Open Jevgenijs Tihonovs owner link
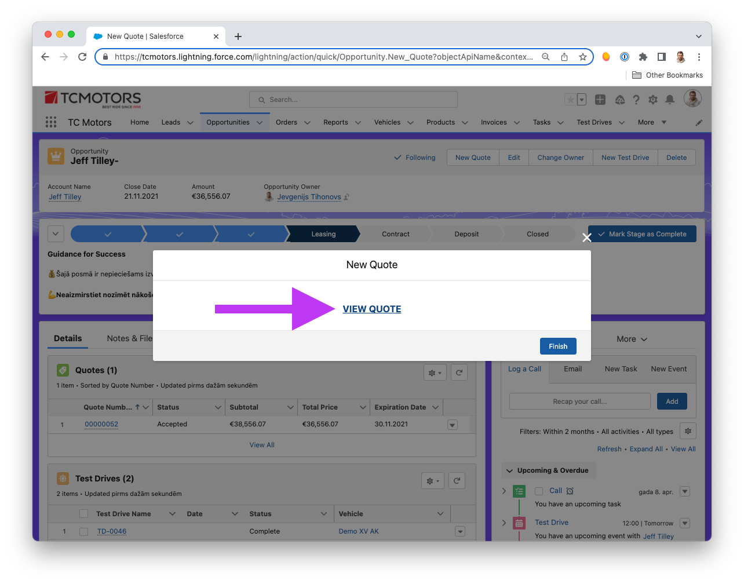Viewport: 744px width, 584px height. pos(309,197)
